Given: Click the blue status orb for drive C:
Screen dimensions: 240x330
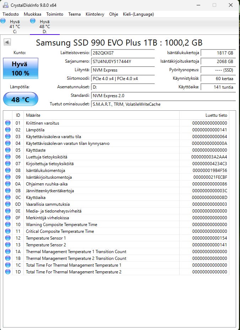Looking at the screenshot, I should click(x=3, y=21).
